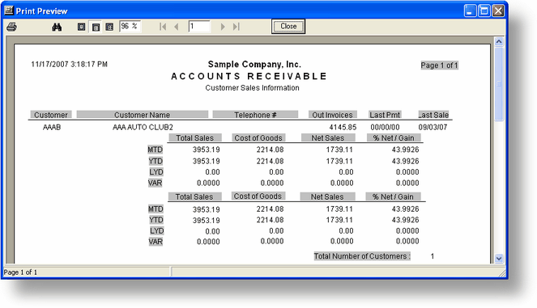Click the Close button in toolbar
Image resolution: width=537 pixels, height=308 pixels.
click(x=288, y=27)
